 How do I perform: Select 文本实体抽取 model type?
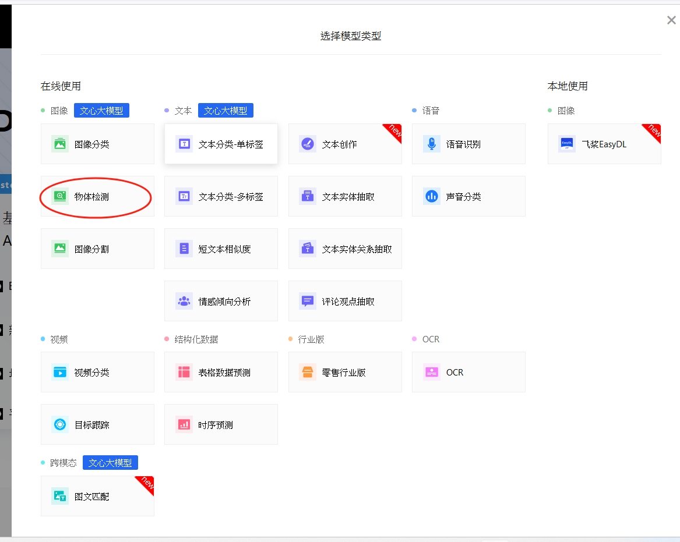click(345, 196)
